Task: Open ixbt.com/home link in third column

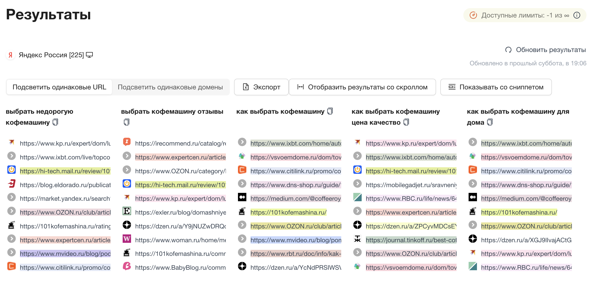Action: point(296,143)
